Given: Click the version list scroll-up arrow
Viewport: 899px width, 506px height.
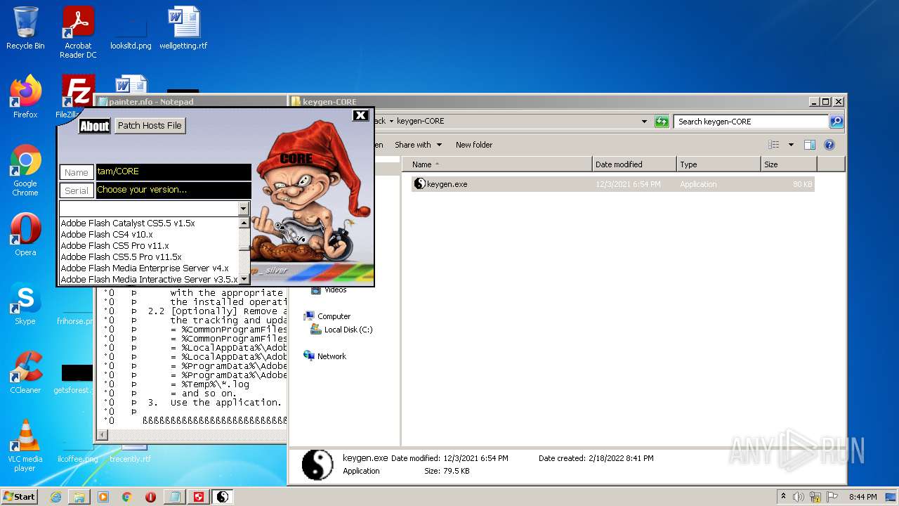Looking at the screenshot, I should (x=244, y=223).
